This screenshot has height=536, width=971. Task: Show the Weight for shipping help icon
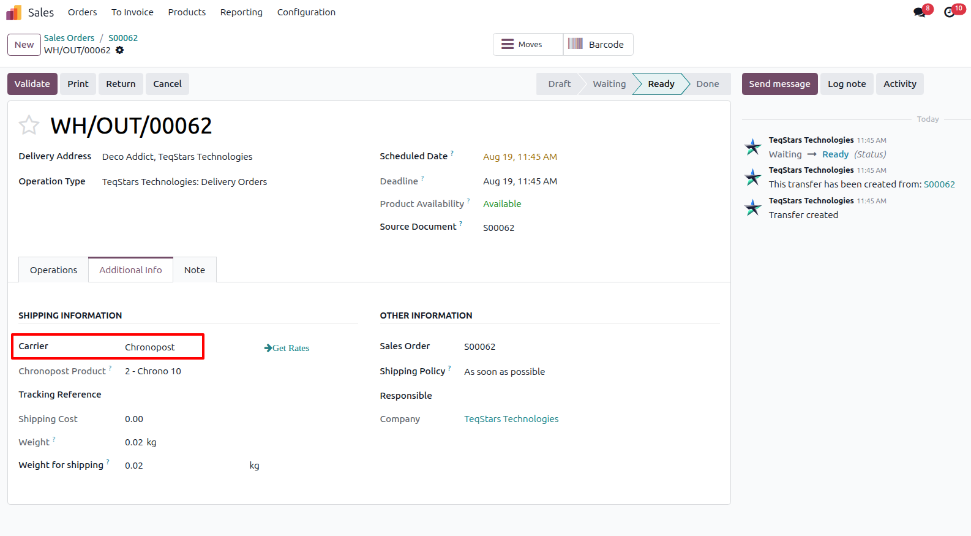tap(108, 462)
